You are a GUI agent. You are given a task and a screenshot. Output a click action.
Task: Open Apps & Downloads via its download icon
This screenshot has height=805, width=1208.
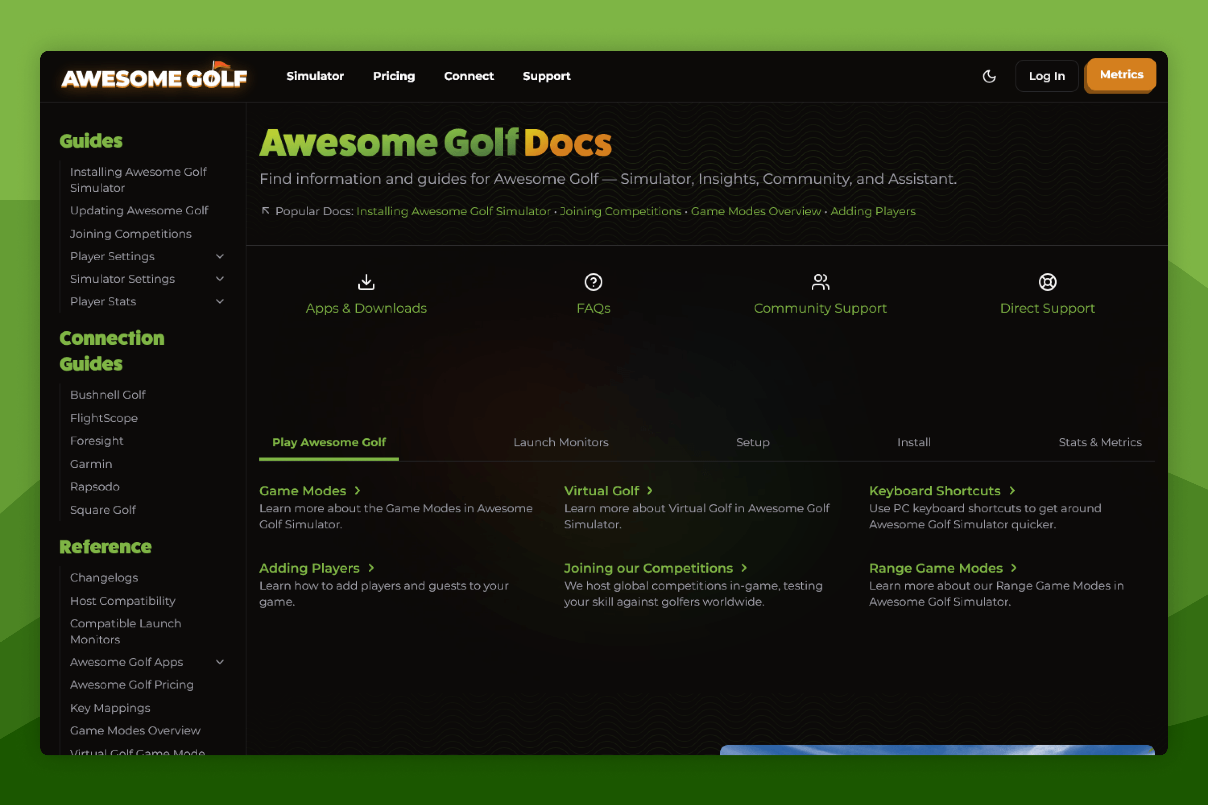coord(366,282)
